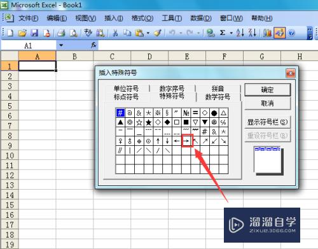Create a new workbook with New icon

click(10, 33)
